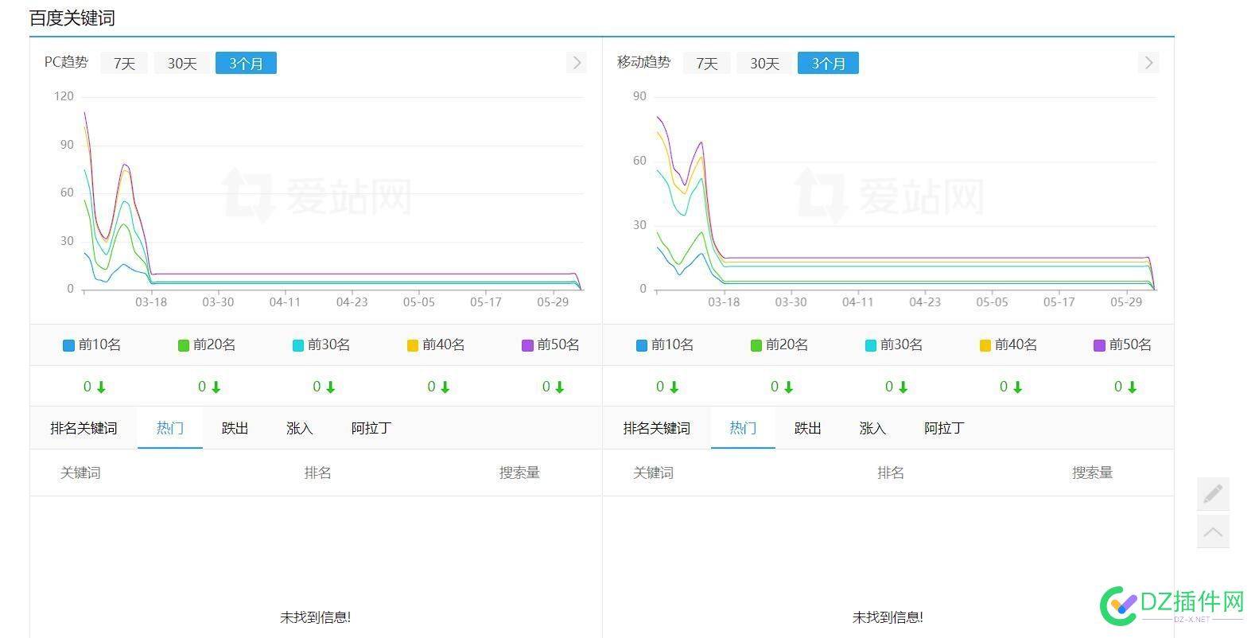Select 7天 range in PC趋势
Screen dimensions: 1259x638
(124, 64)
